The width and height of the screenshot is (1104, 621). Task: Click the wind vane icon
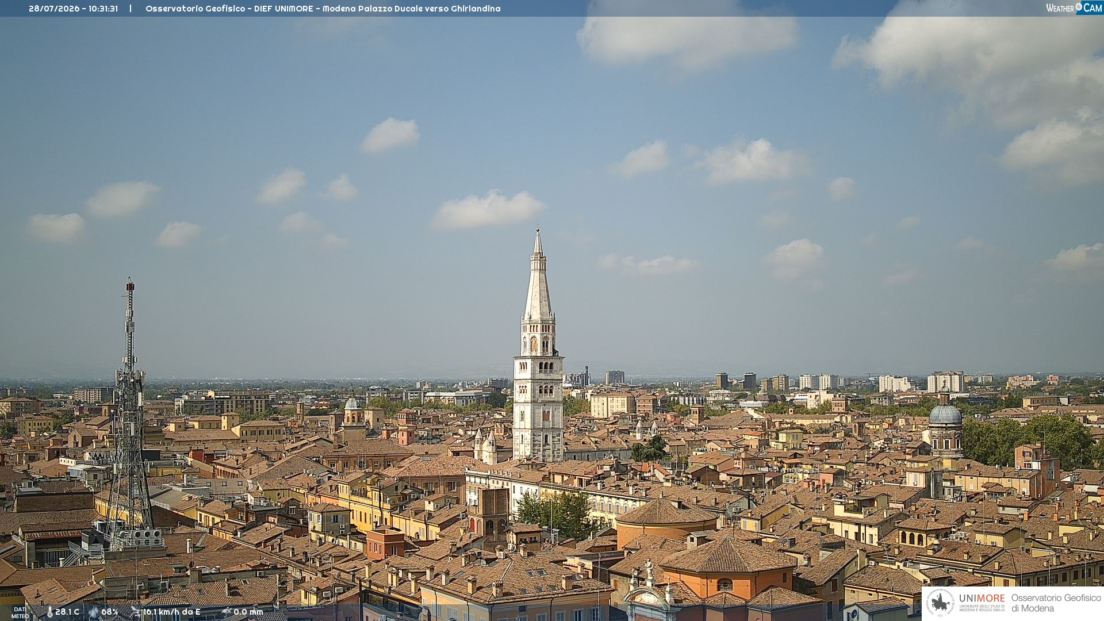point(136,612)
